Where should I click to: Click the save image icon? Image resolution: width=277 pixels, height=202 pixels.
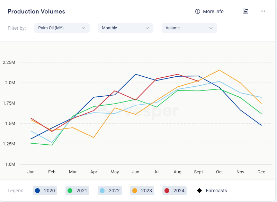click(245, 11)
